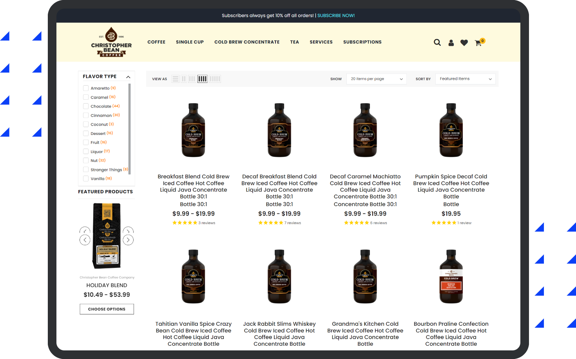Open the Services menu
The width and height of the screenshot is (576, 359).
[321, 42]
